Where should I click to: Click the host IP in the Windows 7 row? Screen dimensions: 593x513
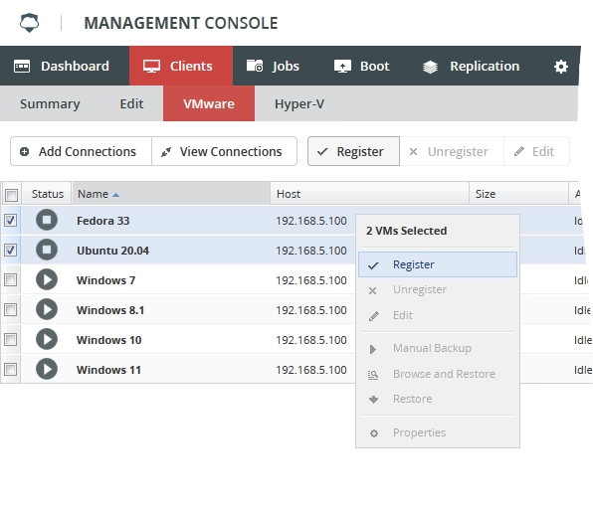(x=311, y=280)
